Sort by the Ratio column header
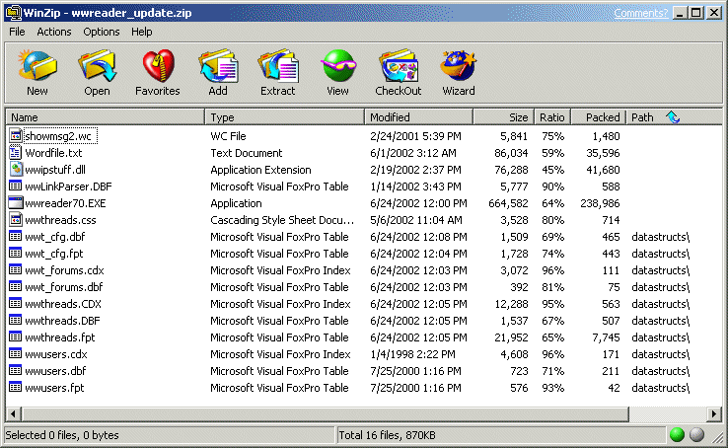Screen dimensions: 728x448 click(552, 117)
